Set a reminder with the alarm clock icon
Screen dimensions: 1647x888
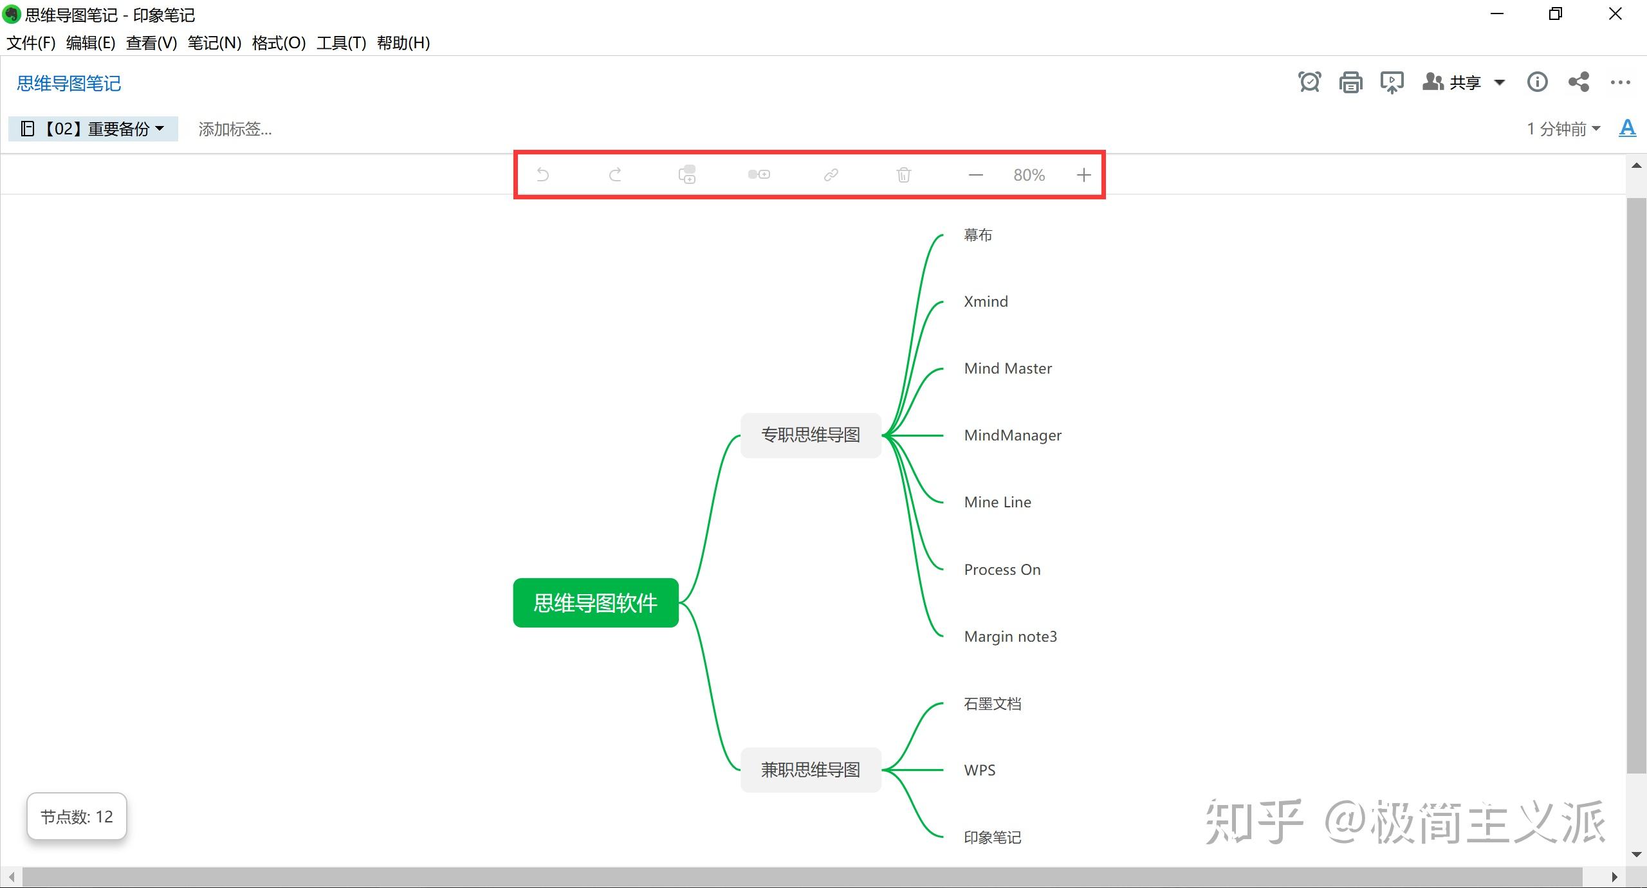[x=1309, y=82]
